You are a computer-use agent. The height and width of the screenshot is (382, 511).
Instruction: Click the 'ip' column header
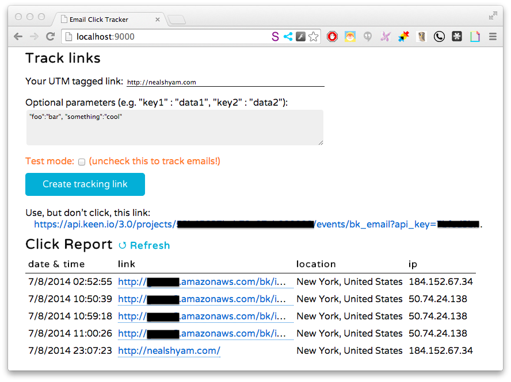click(413, 264)
